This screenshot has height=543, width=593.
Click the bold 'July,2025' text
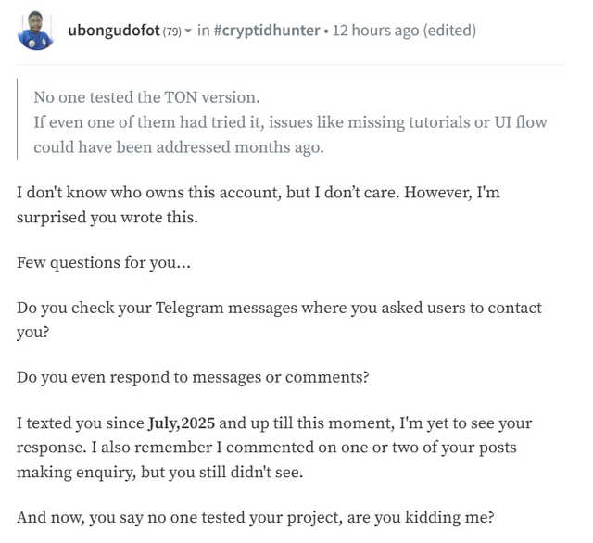click(x=182, y=423)
